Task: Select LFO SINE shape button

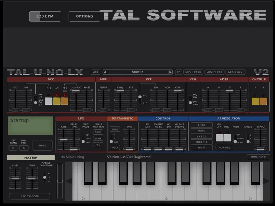Action: (x=98, y=132)
